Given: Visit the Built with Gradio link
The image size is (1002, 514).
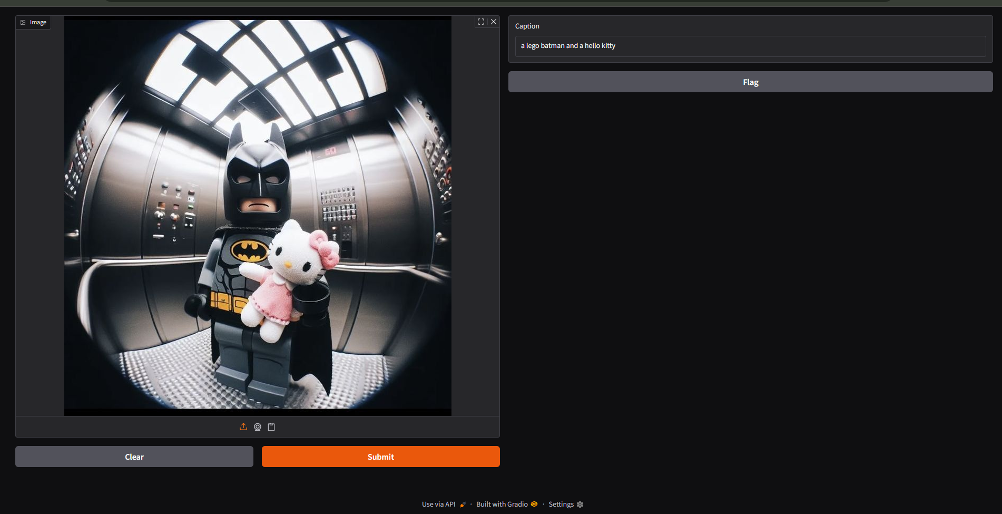Looking at the screenshot, I should 507,504.
